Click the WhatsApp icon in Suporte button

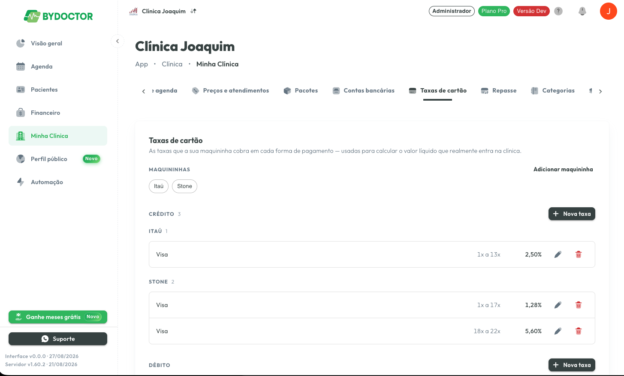pyautogui.click(x=45, y=339)
